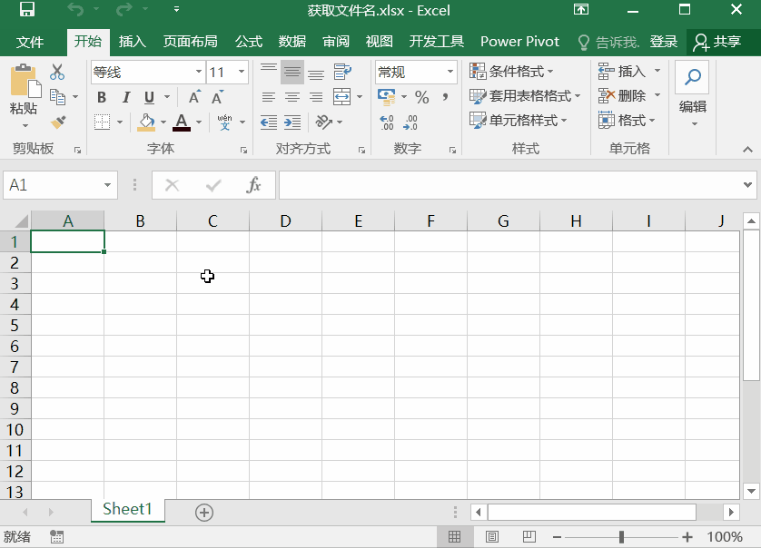Image resolution: width=761 pixels, height=548 pixels.
Task: Open the font name 等线 dropdown
Action: click(x=199, y=72)
